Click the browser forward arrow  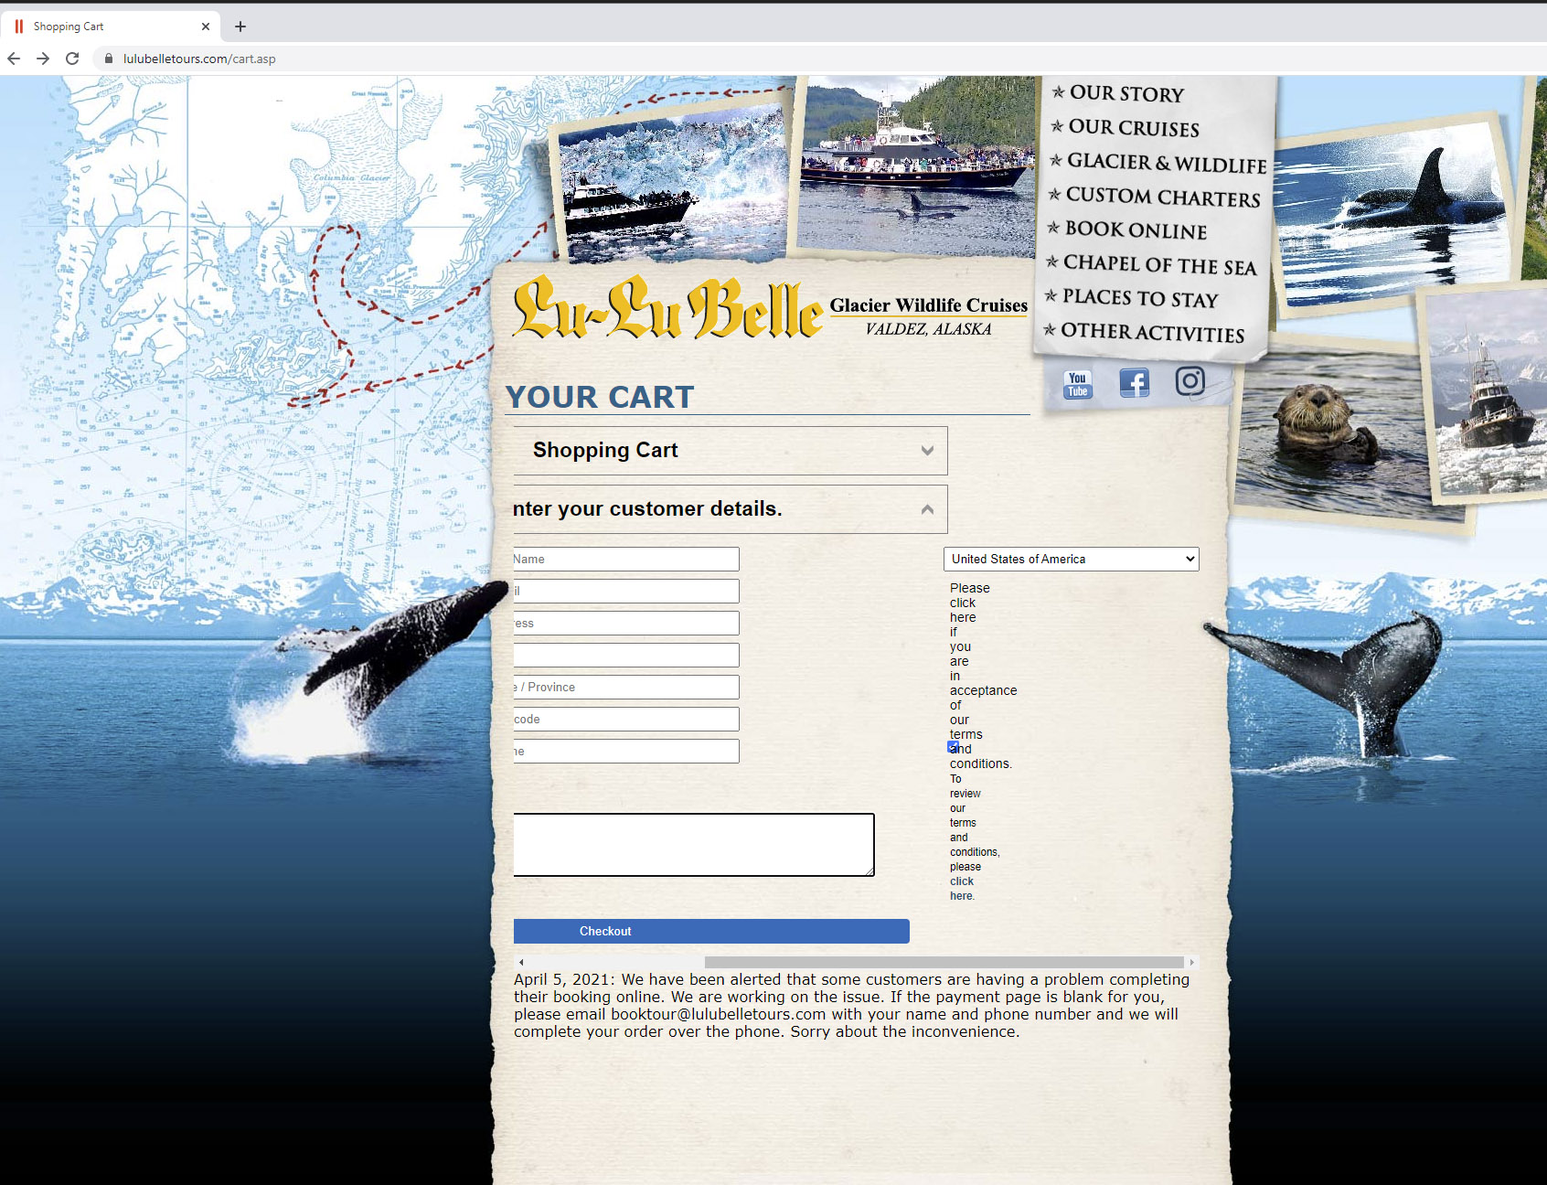tap(43, 59)
